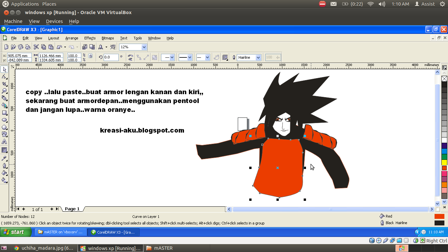Click the Print icon
Image resolution: width=448 pixels, height=252 pixels.
(x=28, y=47)
